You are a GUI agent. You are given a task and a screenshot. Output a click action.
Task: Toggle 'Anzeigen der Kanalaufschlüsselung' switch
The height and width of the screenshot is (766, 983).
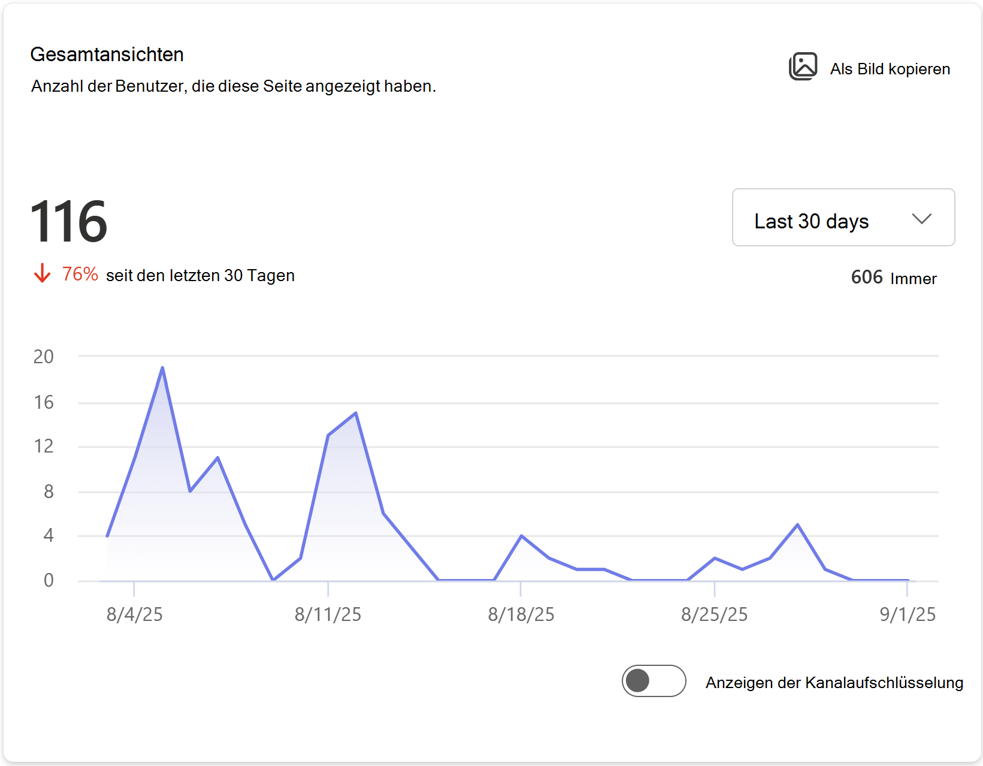(654, 681)
